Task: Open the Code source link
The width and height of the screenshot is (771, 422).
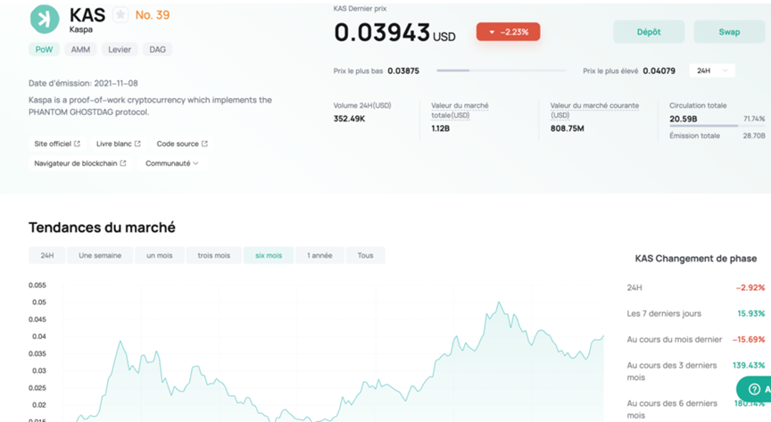Action: pos(182,144)
